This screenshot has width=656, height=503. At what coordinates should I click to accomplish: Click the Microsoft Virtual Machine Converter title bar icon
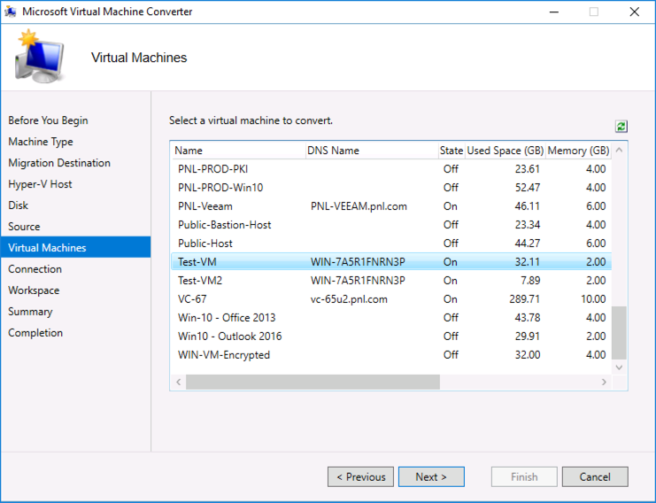click(11, 12)
